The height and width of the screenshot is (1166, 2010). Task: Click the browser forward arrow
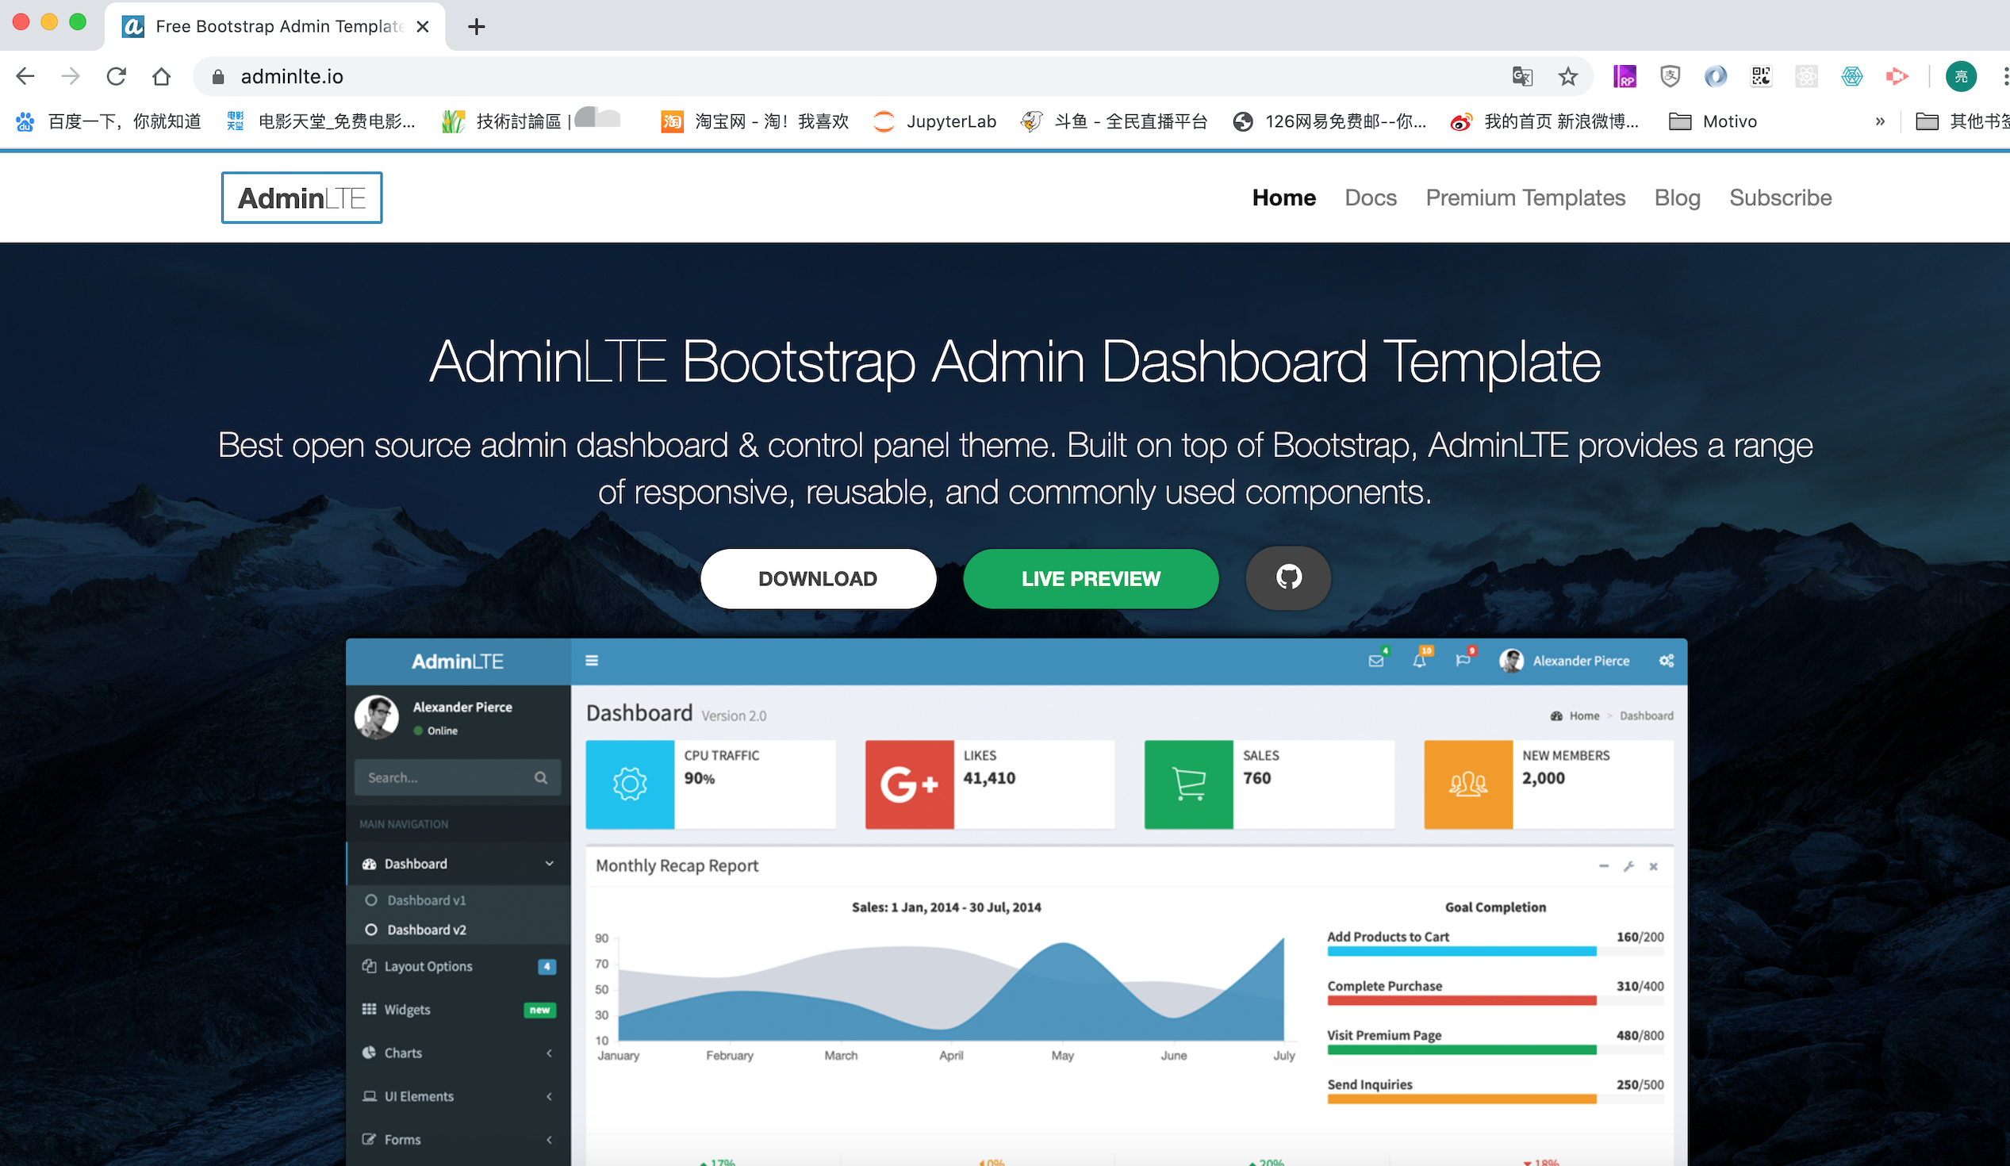click(71, 77)
